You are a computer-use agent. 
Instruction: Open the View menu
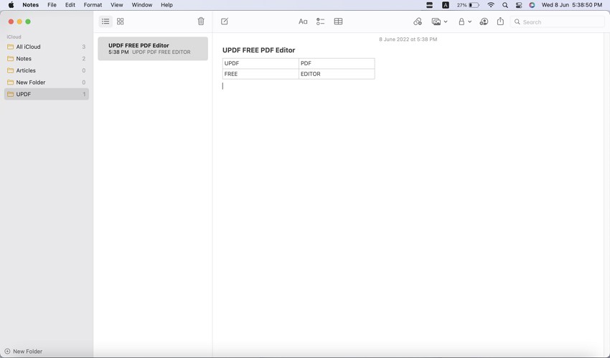[117, 5]
